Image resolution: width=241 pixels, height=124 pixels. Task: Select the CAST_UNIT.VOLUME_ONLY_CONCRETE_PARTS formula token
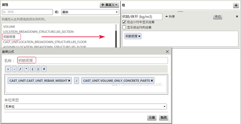tap(118, 81)
